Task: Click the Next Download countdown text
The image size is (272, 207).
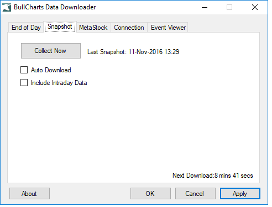Action: (x=213, y=176)
